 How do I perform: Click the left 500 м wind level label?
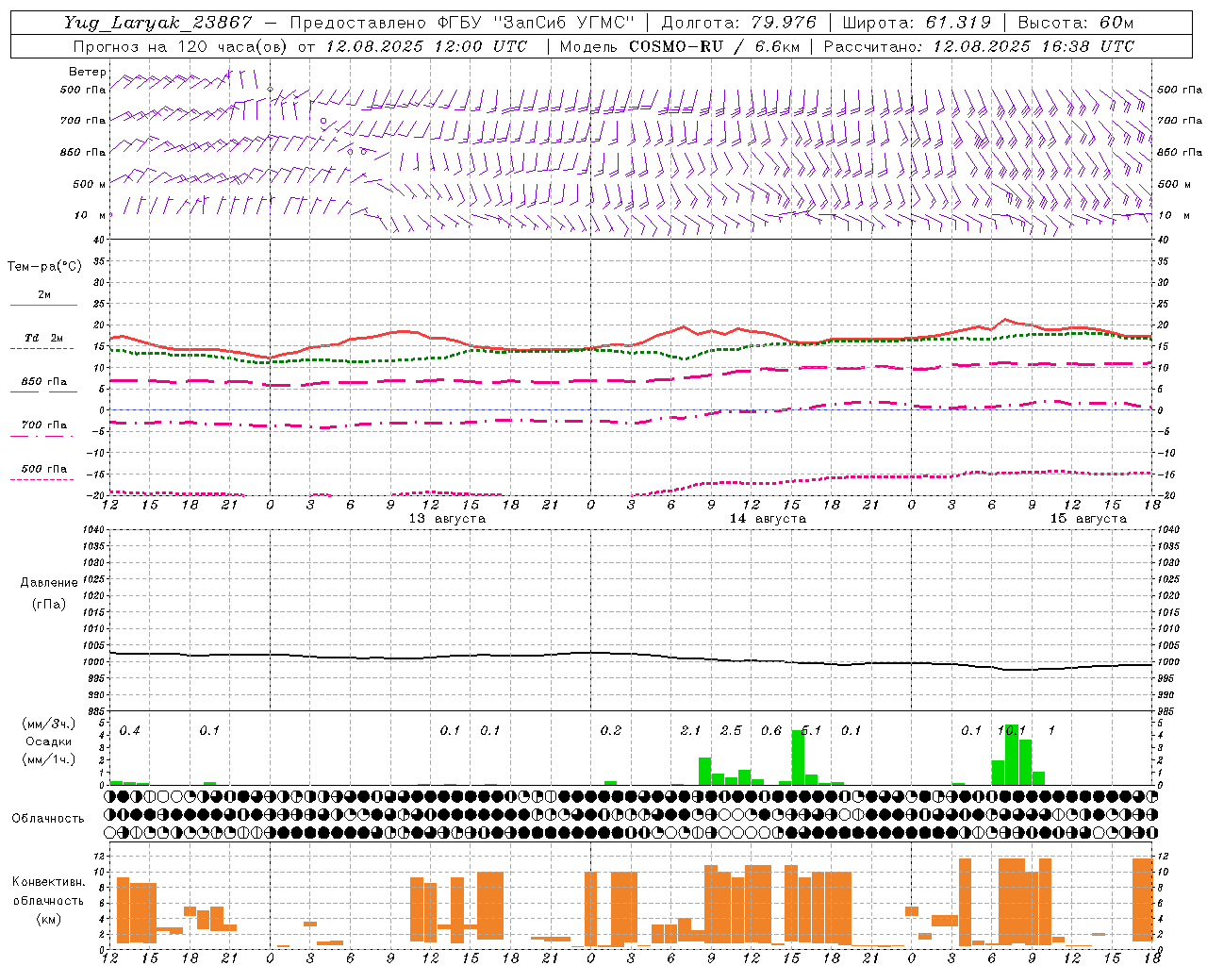point(89,184)
